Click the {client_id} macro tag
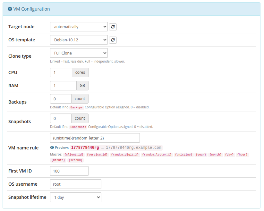264x211 pixels. 74,155
